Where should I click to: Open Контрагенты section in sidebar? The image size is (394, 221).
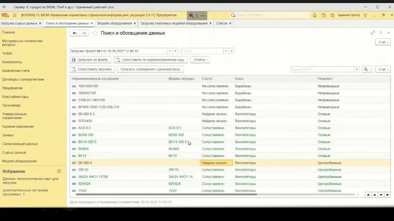coord(12,62)
